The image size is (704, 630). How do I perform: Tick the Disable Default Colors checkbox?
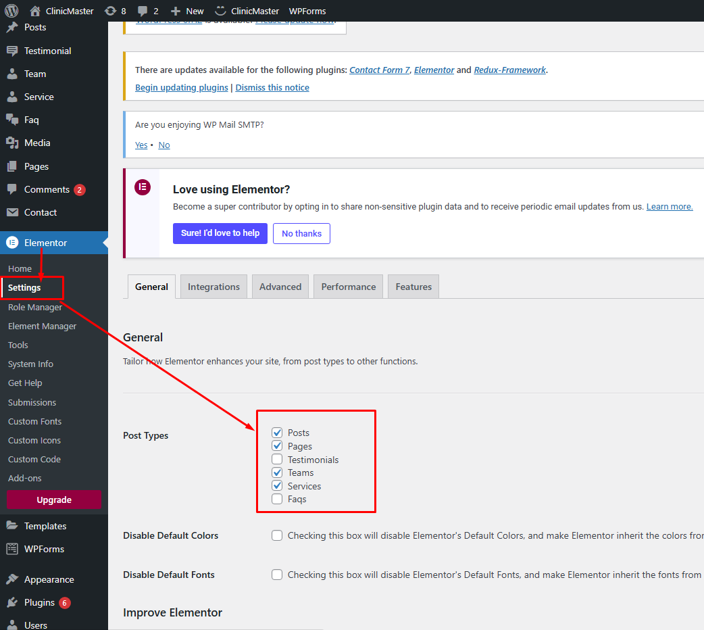pos(277,535)
